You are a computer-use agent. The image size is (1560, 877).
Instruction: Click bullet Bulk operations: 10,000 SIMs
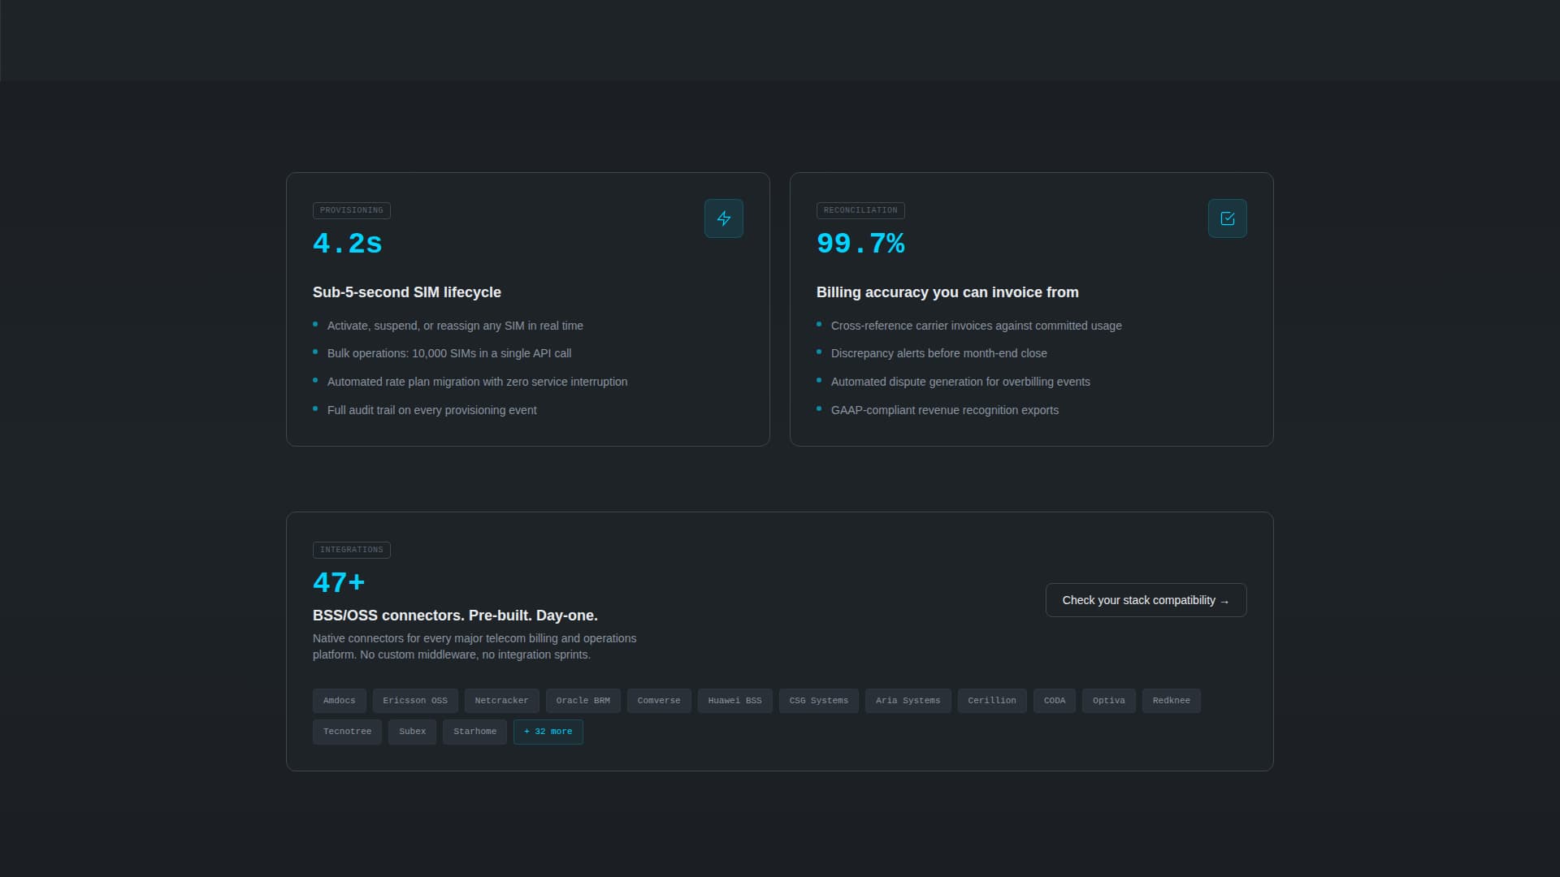click(449, 353)
